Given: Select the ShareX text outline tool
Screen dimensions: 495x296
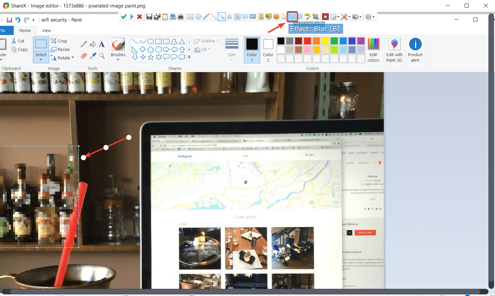Looking at the screenshot, I should click(230, 17).
